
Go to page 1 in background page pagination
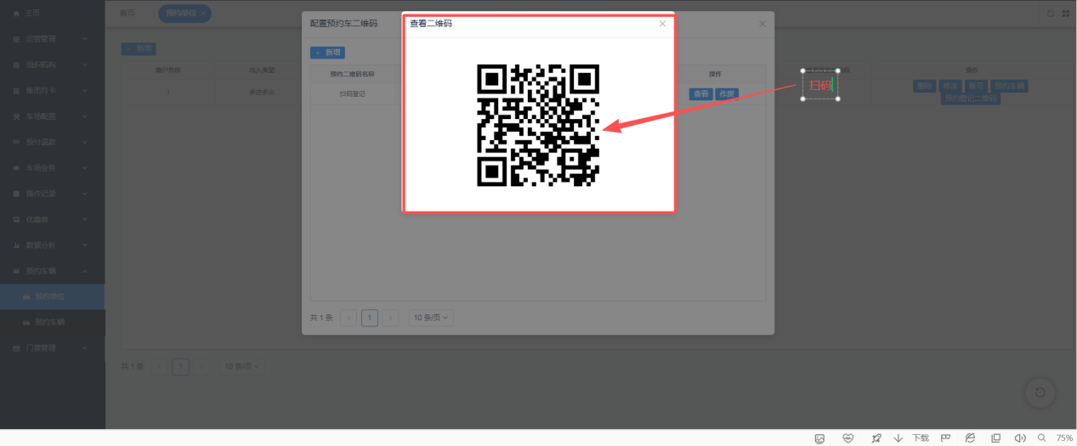[180, 367]
